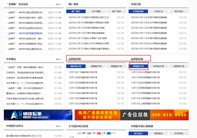Open 2025年12月12日天津中厚板流通指数 link

click(149, 28)
